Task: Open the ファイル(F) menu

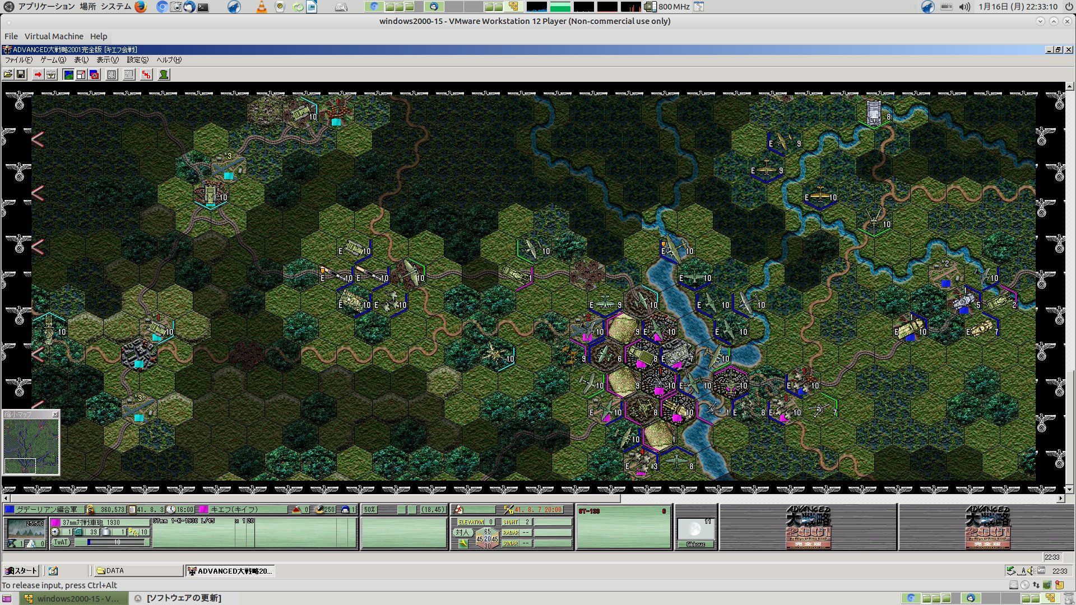Action: point(18,60)
